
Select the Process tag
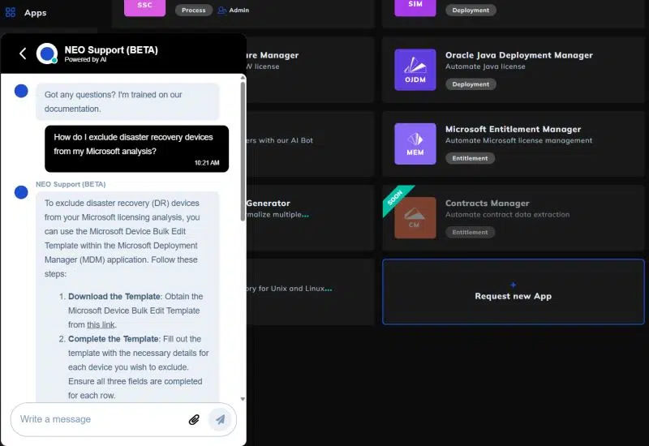pos(193,10)
